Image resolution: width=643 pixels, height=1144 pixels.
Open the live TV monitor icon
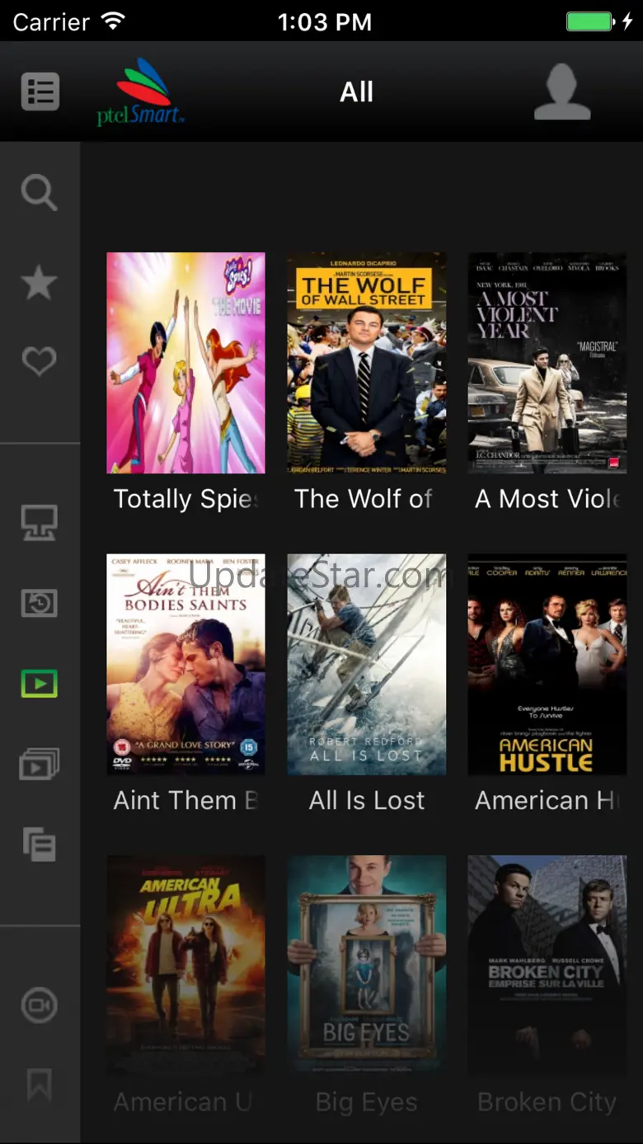click(x=40, y=523)
